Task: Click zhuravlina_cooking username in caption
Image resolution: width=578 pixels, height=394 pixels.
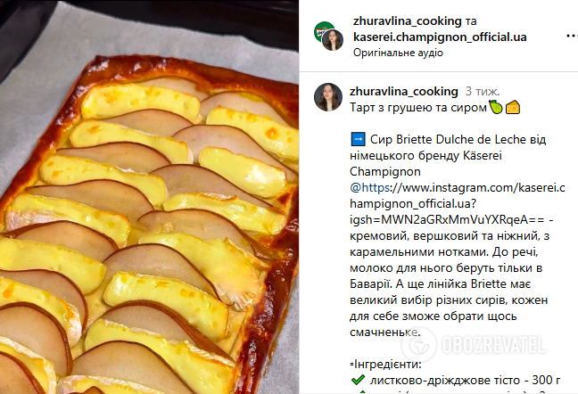Action: 404,91
